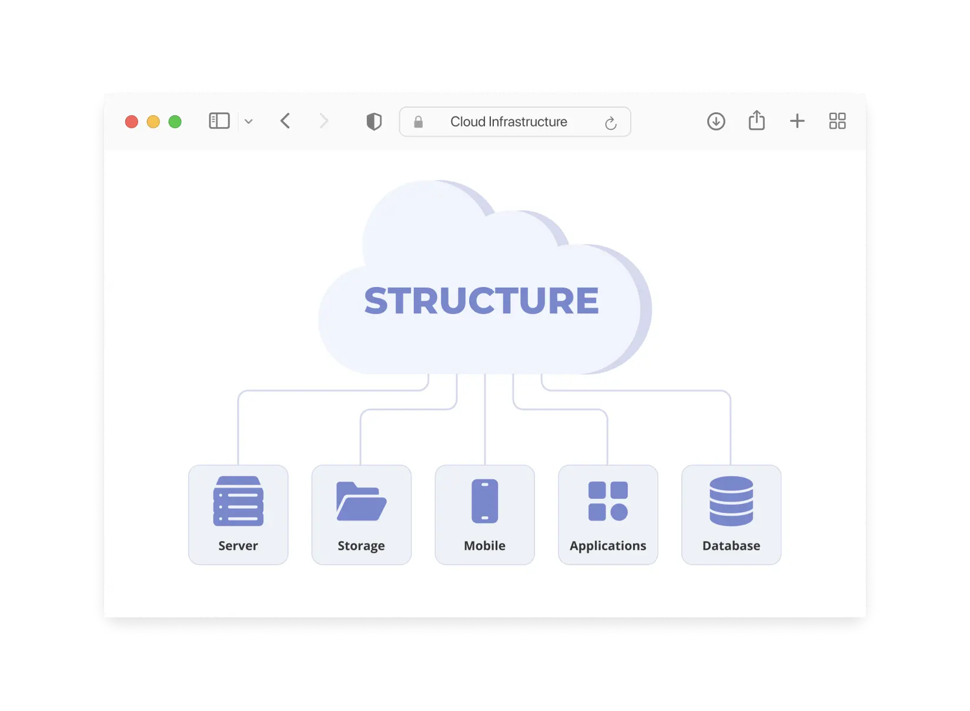Click the Share icon
Viewport: 970px width, 711px height.
[x=757, y=121]
